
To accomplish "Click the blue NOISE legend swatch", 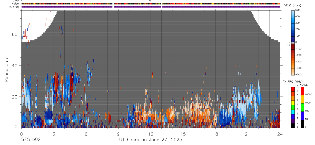I will (302, 116).
